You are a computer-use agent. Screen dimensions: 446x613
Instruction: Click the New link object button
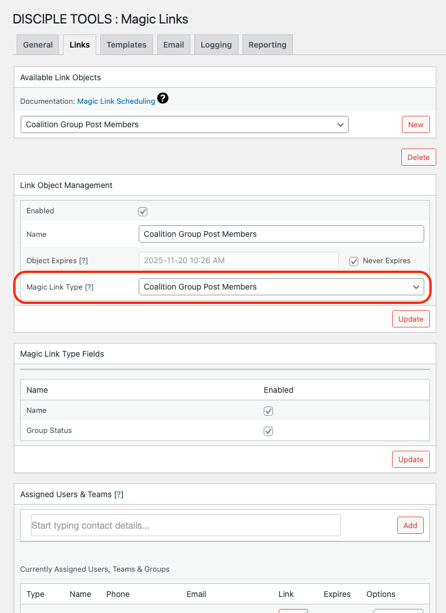[416, 124]
